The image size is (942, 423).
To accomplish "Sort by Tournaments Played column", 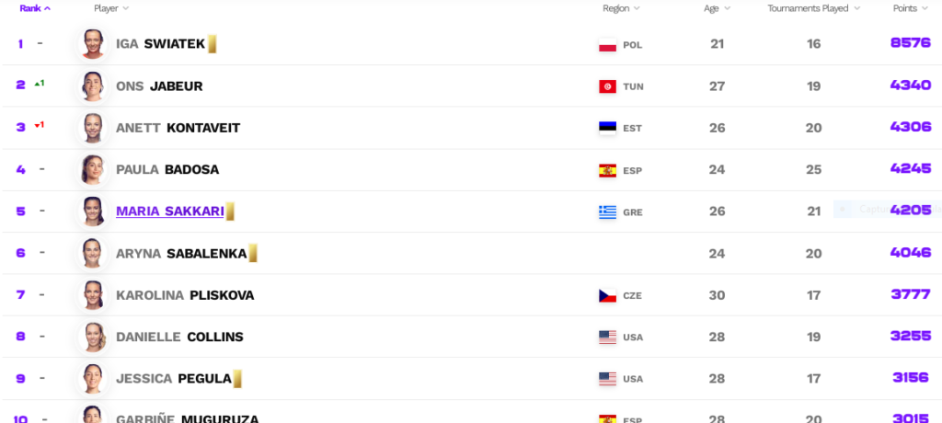I will pyautogui.click(x=814, y=8).
